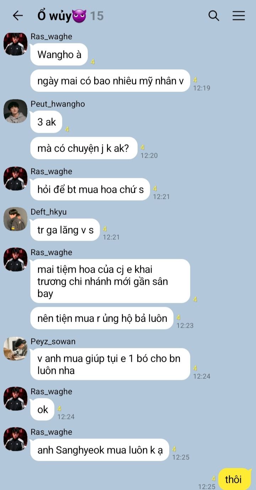This screenshot has width=256, height=490.
Task: Select the "3 ak" message bubble
Action: (x=46, y=122)
